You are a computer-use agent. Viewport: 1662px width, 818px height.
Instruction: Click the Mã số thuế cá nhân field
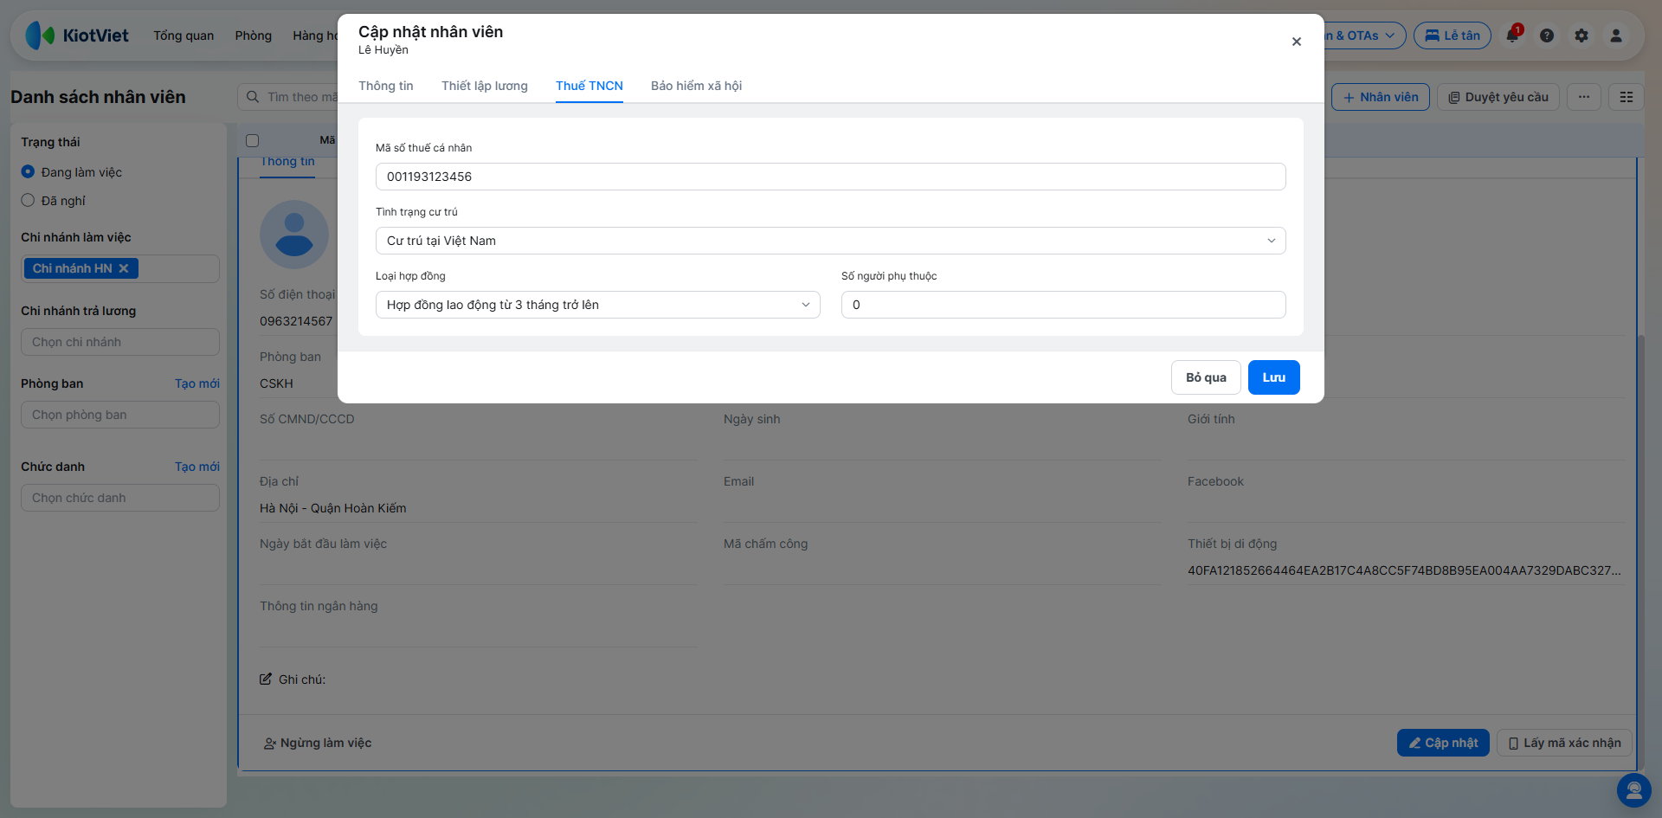tap(830, 177)
